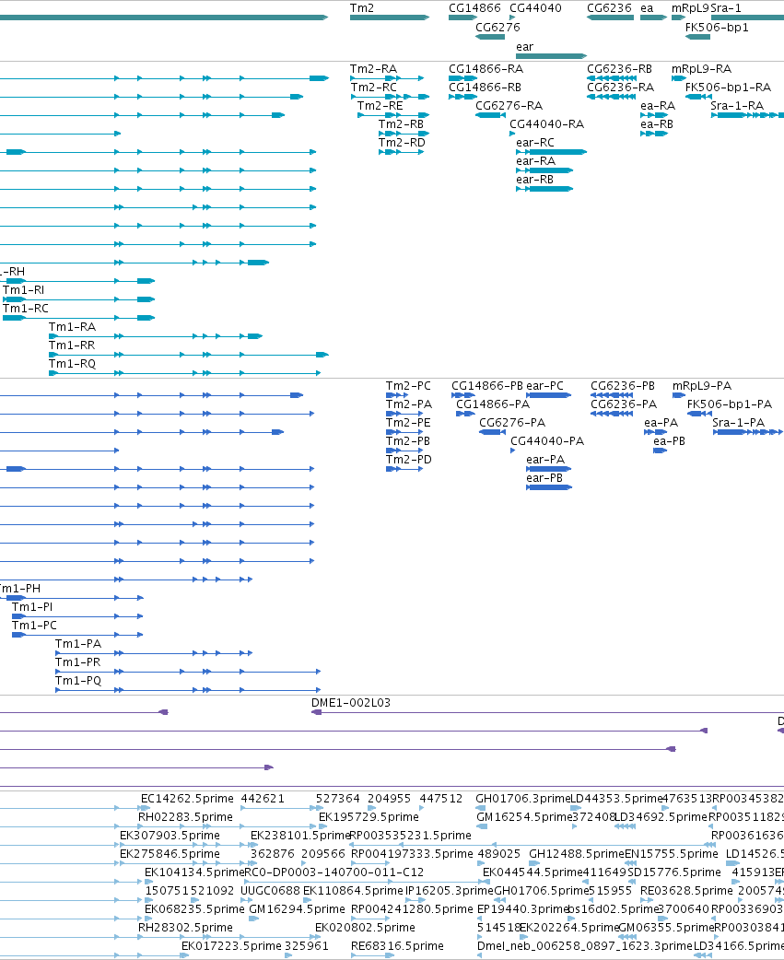Click the CG6236 gene label
The image size is (784, 960).
609,8
